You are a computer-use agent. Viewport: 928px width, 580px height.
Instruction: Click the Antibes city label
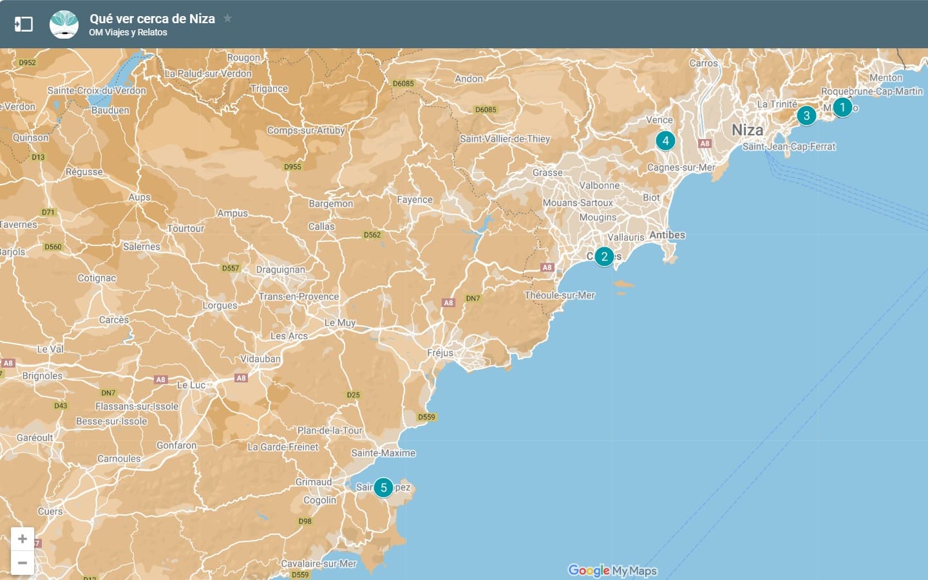667,235
